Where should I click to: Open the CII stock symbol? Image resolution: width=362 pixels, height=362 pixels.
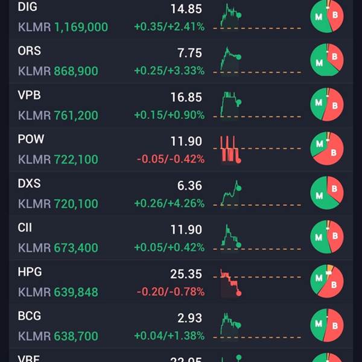[x=25, y=227]
